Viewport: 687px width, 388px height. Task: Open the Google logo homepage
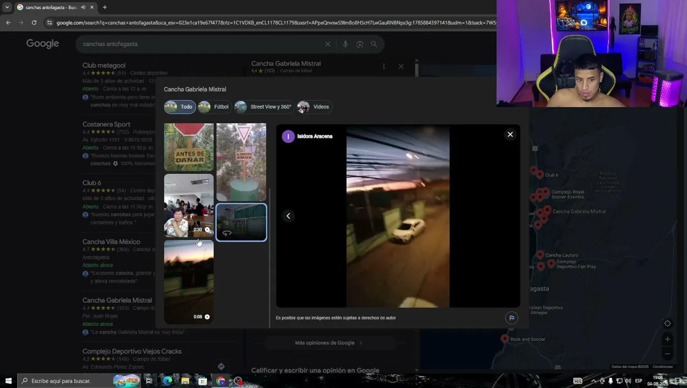pos(43,44)
